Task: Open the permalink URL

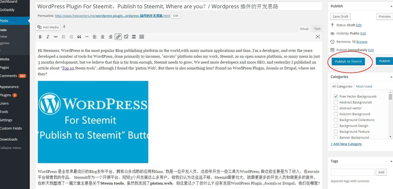Action: (x=112, y=16)
